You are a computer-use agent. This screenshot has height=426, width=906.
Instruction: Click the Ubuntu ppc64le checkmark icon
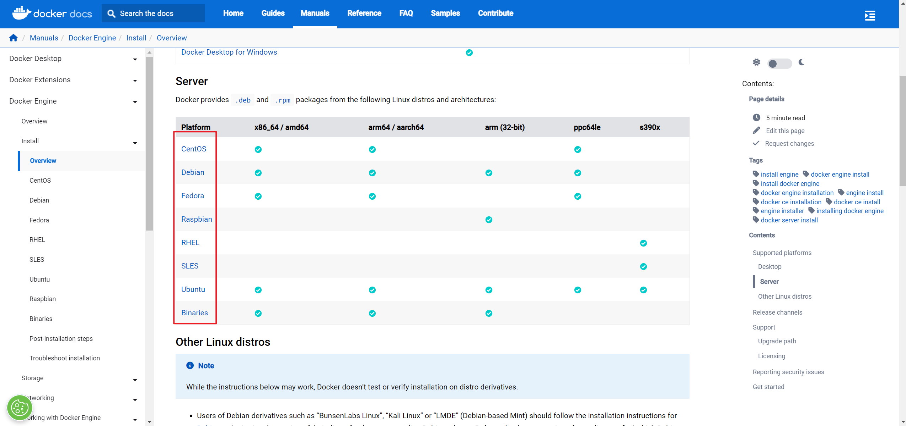pyautogui.click(x=578, y=290)
